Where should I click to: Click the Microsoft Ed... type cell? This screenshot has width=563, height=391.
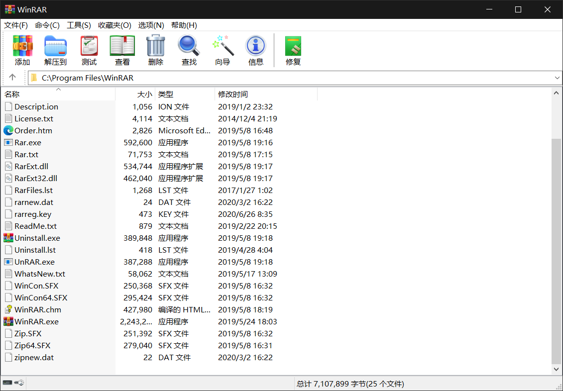[x=185, y=130]
